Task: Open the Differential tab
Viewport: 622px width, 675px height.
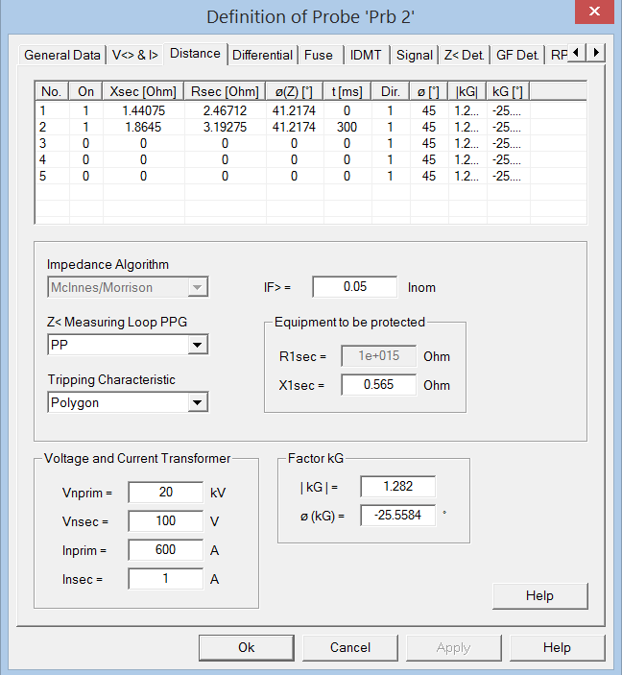Action: point(263,55)
